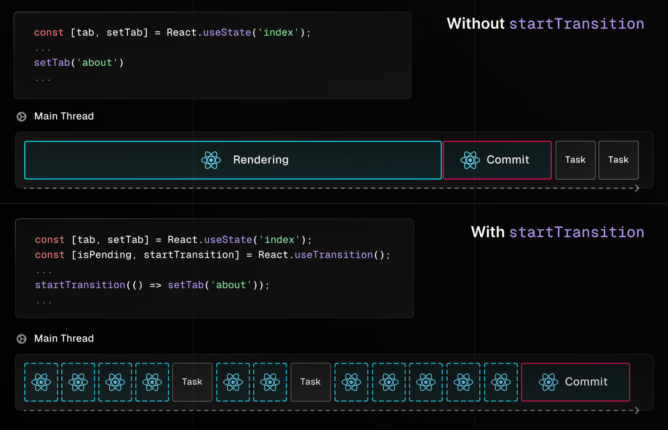Click the 'Without startTransition' heading

pos(545,24)
